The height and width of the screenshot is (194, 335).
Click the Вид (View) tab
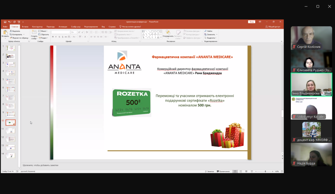tap(103, 27)
